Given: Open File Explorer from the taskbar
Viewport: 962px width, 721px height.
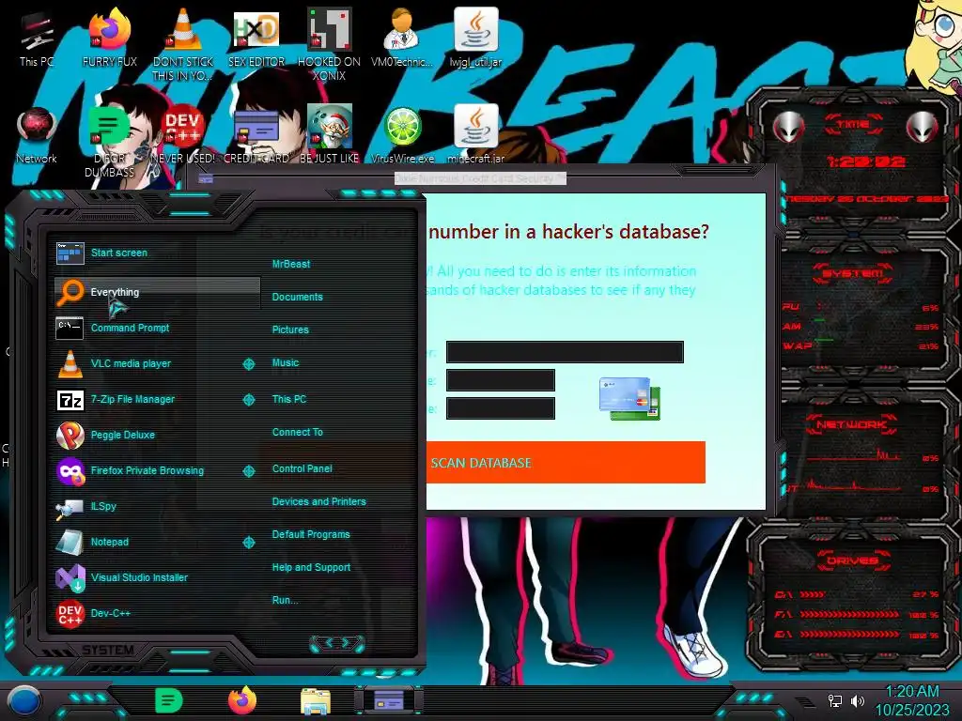Looking at the screenshot, I should click(x=316, y=701).
